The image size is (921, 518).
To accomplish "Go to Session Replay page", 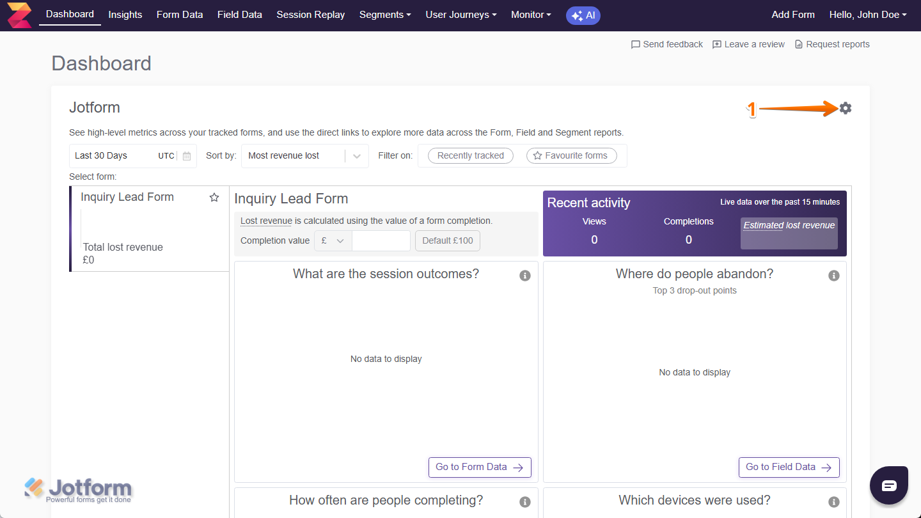I will click(310, 15).
